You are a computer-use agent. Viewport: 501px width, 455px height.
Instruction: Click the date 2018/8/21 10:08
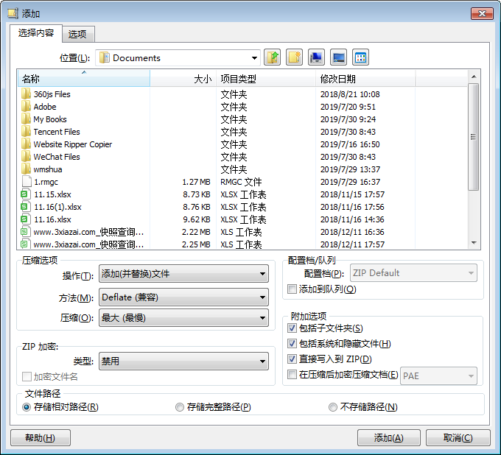[350, 94]
